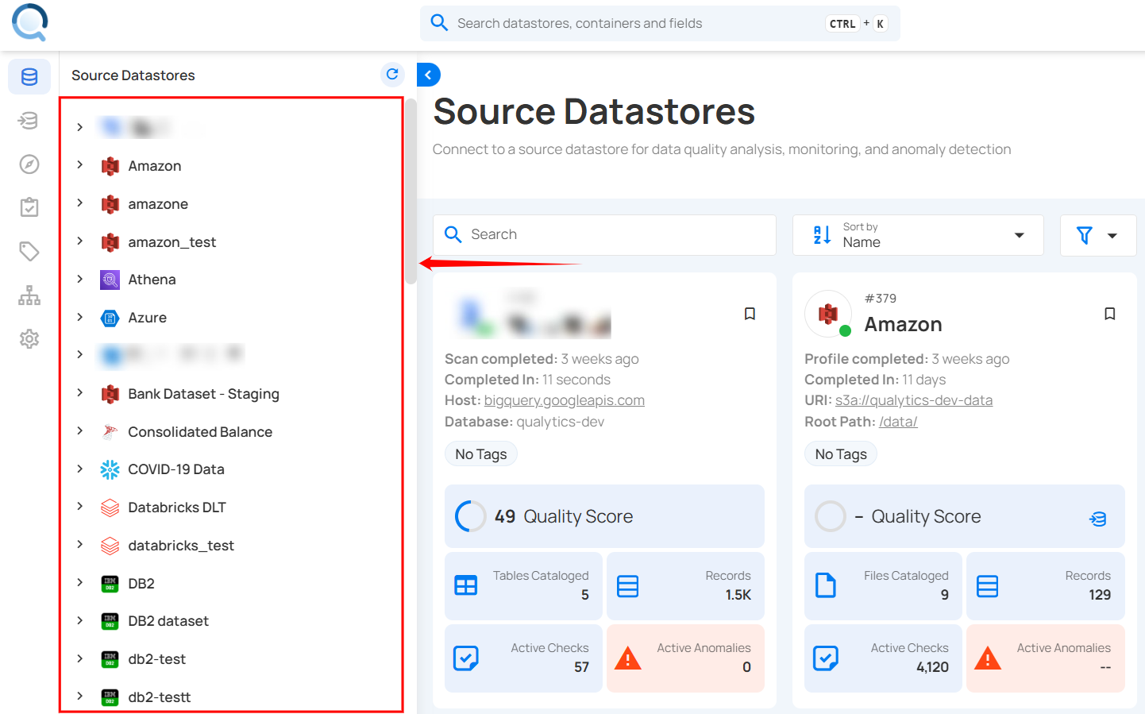Open the Source Datastores sidebar icon
Screen dimensions: 1145x714
pyautogui.click(x=29, y=76)
